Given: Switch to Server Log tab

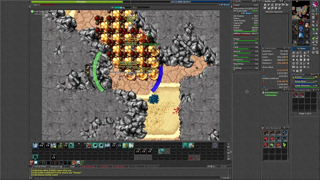Looking at the screenshot, I should point(56,166).
